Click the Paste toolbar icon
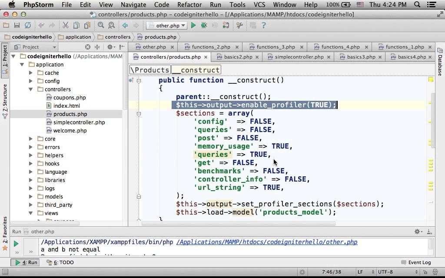 coord(87,26)
